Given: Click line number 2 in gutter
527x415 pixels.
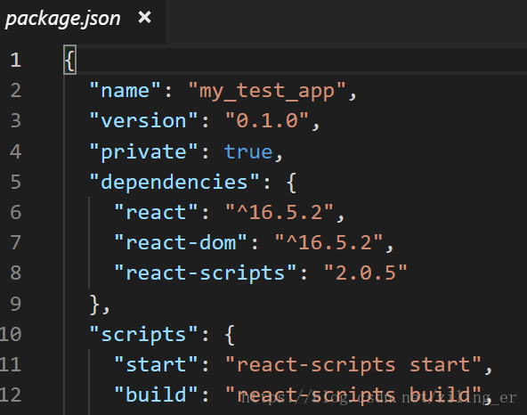Looking at the screenshot, I should (16, 91).
